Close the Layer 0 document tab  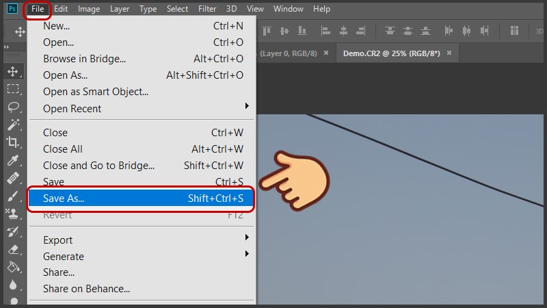[x=326, y=53]
